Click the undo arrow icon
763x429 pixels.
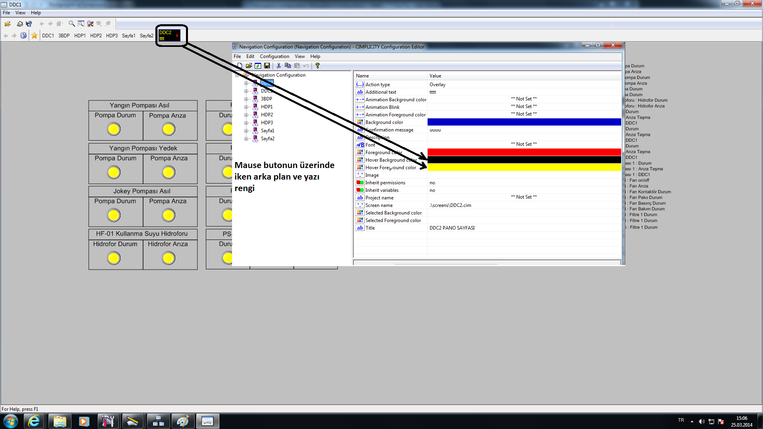tap(306, 66)
